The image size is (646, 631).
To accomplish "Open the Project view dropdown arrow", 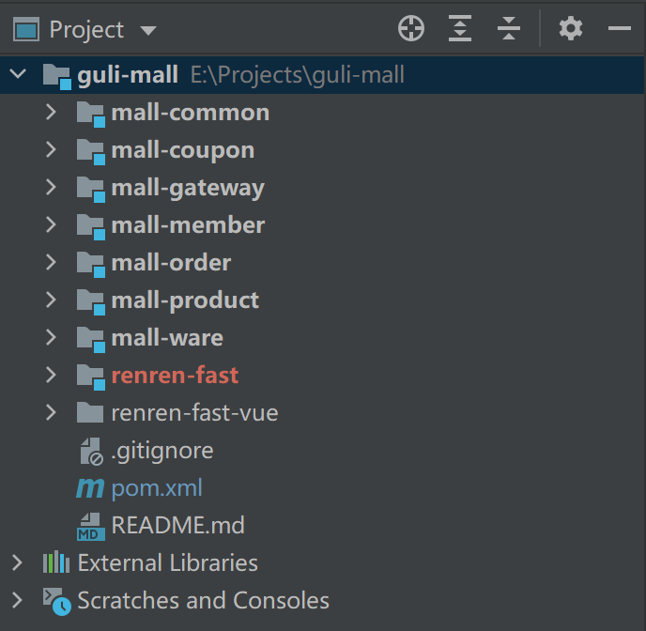I will coord(148,30).
